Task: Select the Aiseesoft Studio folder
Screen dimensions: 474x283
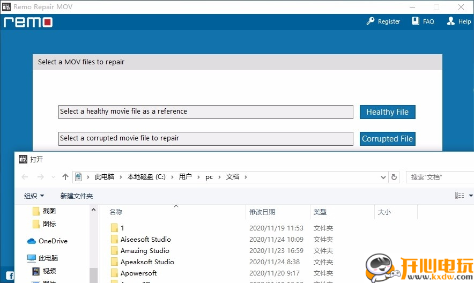Action: 145,240
